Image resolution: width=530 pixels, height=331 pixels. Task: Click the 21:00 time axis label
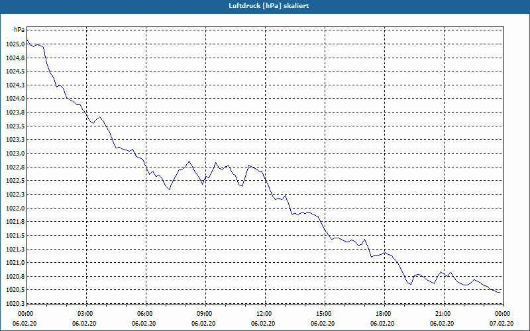[x=443, y=313]
